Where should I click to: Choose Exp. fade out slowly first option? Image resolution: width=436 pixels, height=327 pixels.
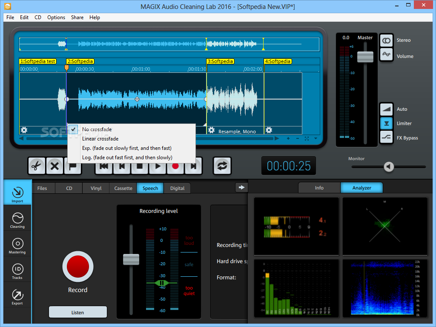click(132, 148)
